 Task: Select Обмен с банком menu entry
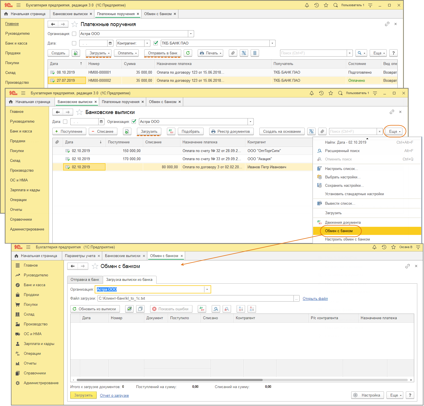point(367,231)
